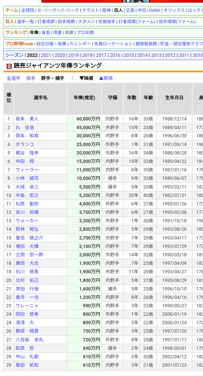Select the 投手 filter tab
Viewport: 203px width, 376px height.
(31, 78)
